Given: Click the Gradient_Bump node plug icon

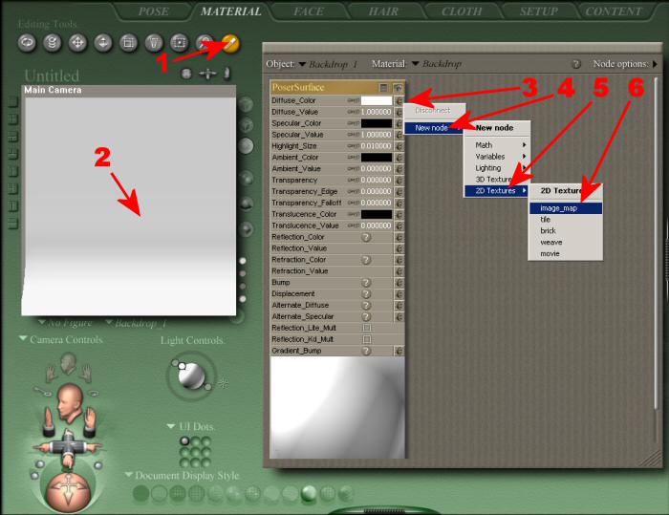Looking at the screenshot, I should [x=399, y=351].
